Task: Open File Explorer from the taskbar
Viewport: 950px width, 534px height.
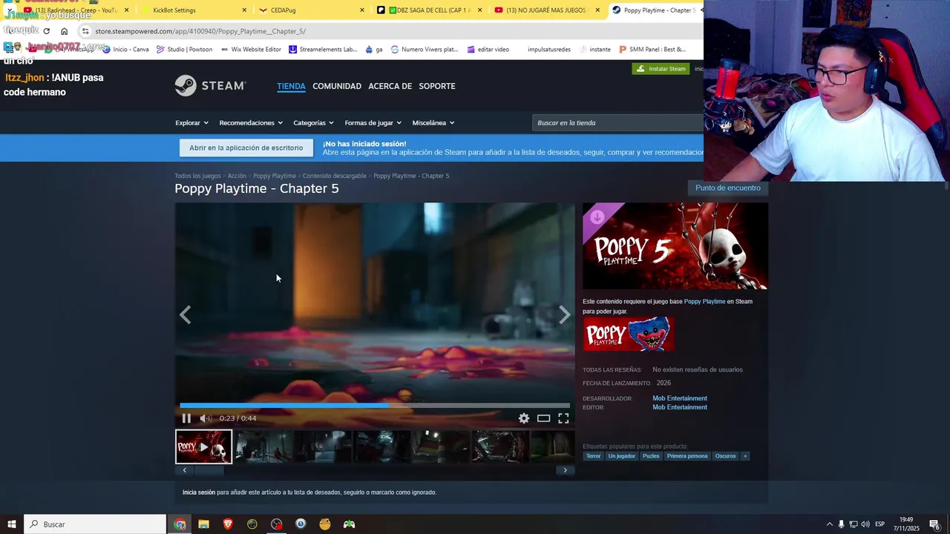Action: 203,524
